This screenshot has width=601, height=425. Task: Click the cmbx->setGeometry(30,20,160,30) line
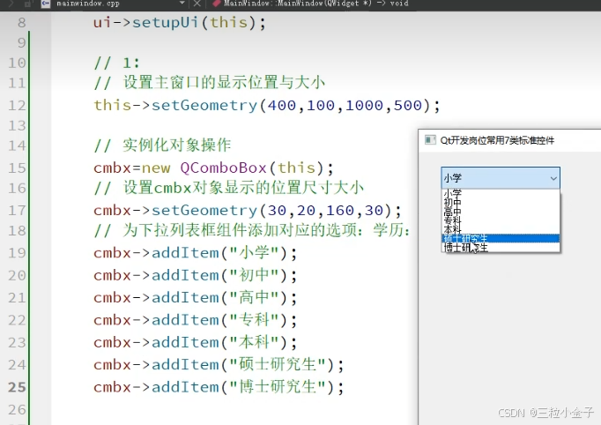pos(248,210)
